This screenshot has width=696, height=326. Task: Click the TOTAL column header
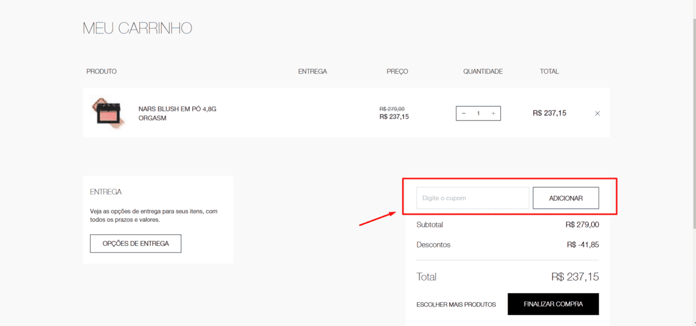549,71
